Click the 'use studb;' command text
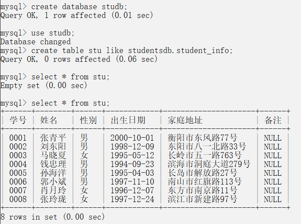This screenshot has width=301, height=224. [53, 33]
